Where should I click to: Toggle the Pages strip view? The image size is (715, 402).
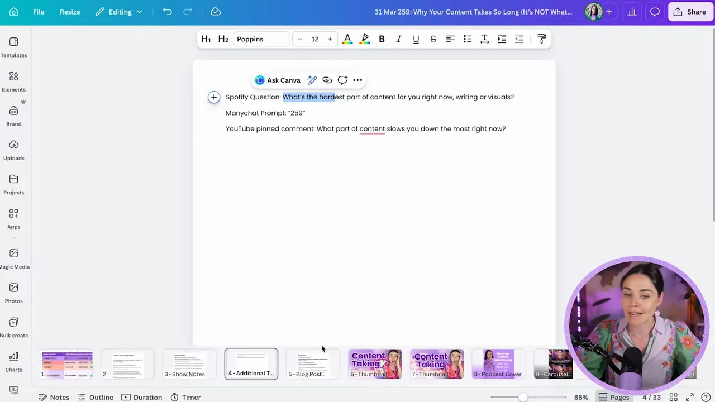[614, 398]
